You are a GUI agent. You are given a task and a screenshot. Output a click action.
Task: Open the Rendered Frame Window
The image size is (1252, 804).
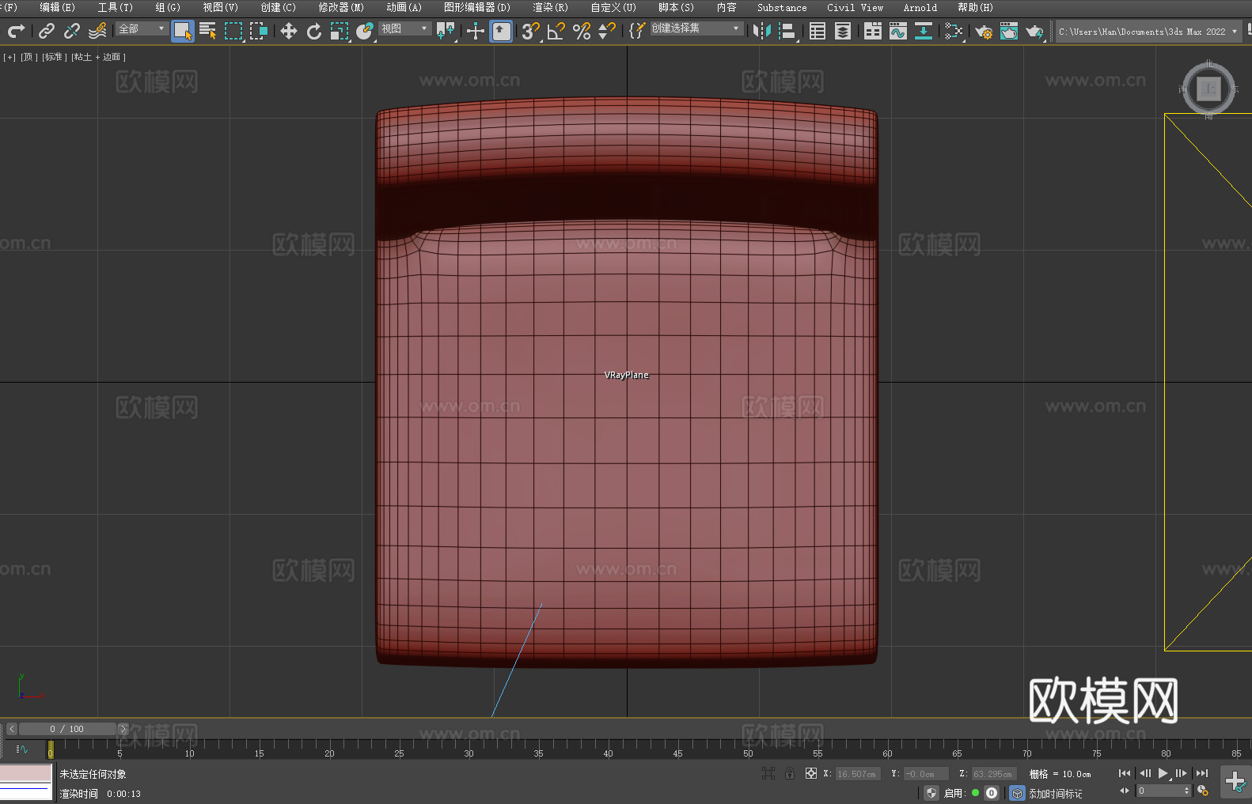(1009, 31)
